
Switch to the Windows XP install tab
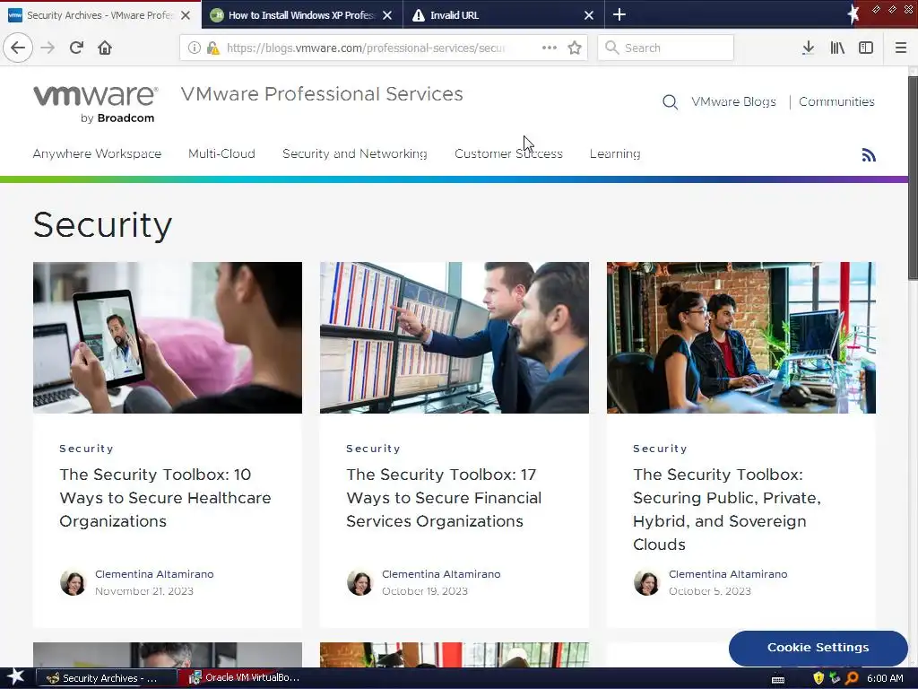pos(301,14)
